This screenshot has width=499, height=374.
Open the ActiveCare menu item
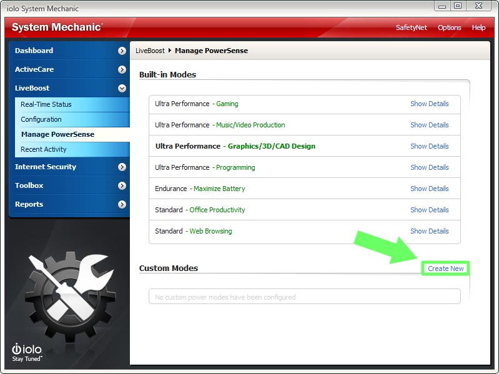[34, 69]
